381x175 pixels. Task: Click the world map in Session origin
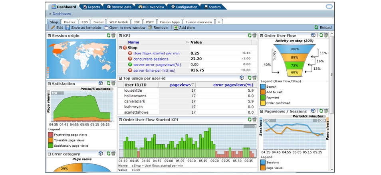coord(81,59)
